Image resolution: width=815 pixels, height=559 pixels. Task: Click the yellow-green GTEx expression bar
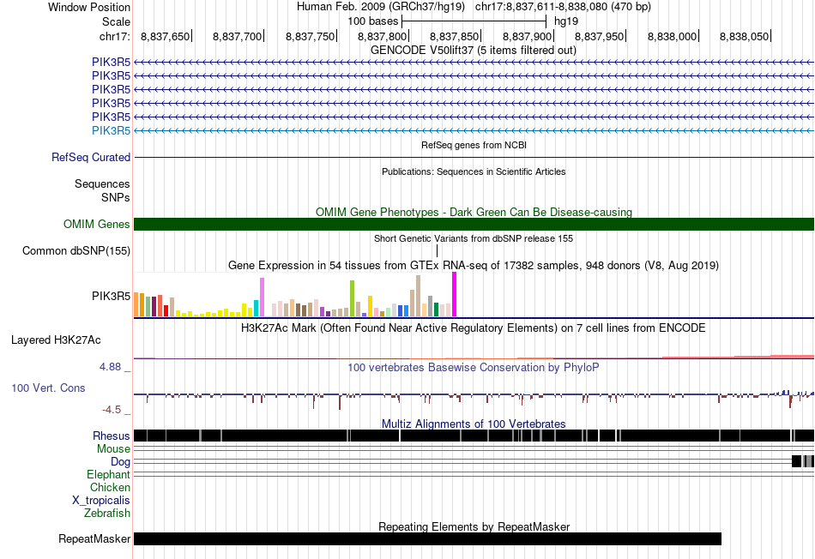(352, 298)
